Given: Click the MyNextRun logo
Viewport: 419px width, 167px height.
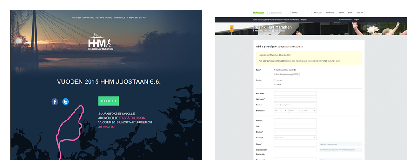Looking at the screenshot, I should pyautogui.click(x=258, y=12).
